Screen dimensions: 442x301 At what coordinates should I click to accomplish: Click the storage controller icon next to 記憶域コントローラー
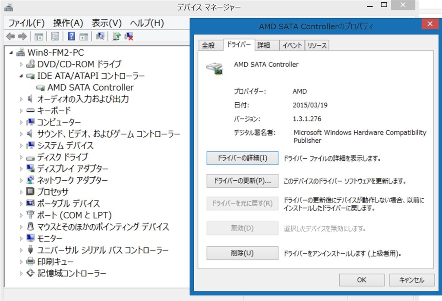coord(31,273)
